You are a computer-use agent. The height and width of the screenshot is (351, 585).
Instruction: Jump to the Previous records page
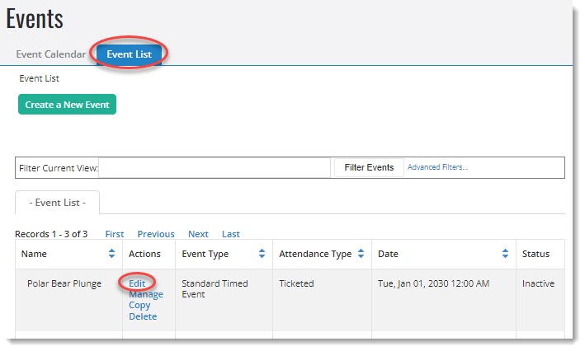pos(156,234)
